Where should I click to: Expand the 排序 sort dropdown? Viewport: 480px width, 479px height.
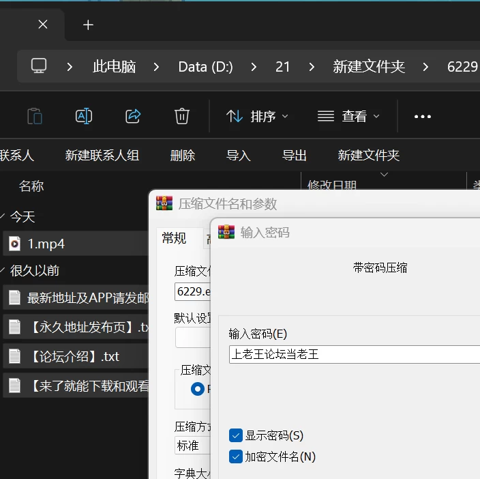(257, 117)
